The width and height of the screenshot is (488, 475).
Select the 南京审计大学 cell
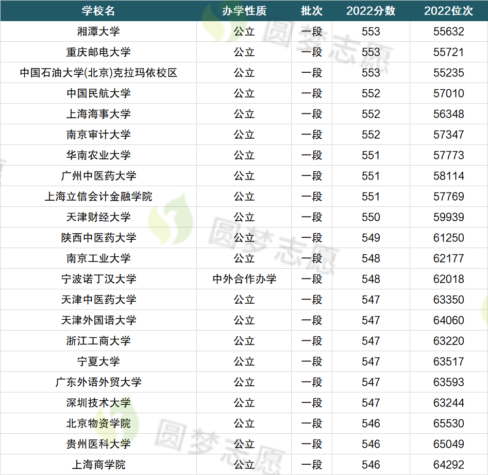(98, 135)
